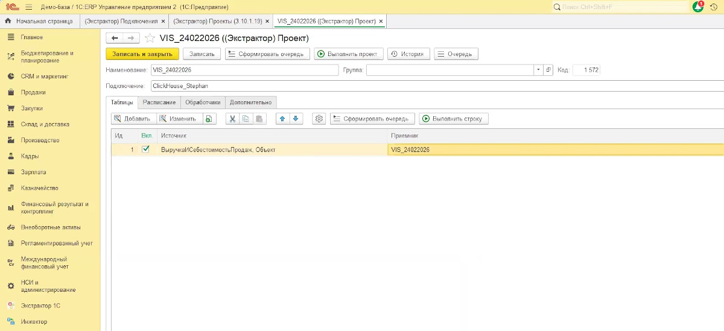Click the copy row icon in the table toolbar
The width and height of the screenshot is (724, 331).
(246, 119)
